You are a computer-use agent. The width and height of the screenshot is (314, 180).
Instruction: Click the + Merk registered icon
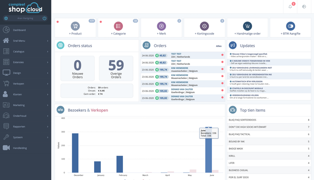(x=161, y=26)
